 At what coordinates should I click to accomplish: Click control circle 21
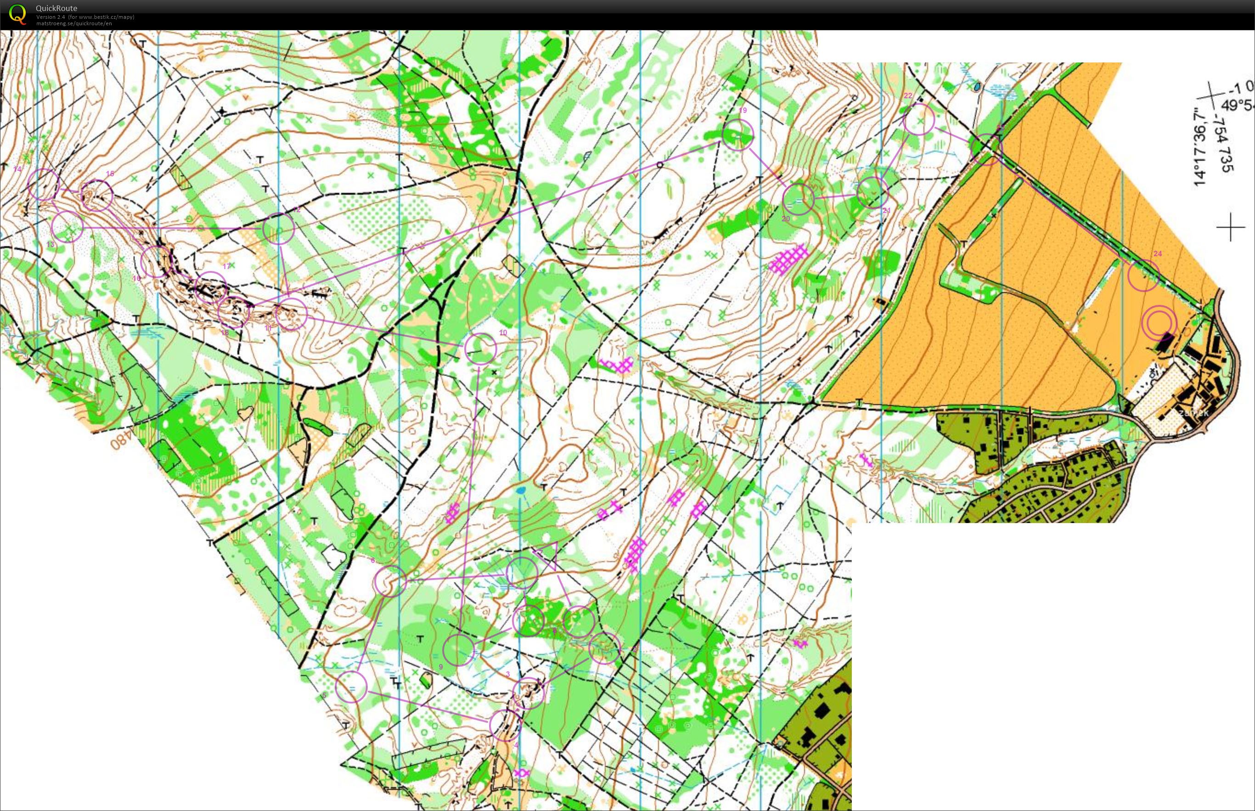coord(872,192)
